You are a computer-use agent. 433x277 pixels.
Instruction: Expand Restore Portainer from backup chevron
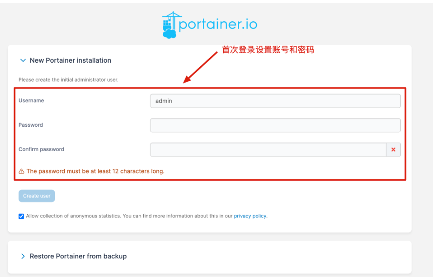[23, 256]
